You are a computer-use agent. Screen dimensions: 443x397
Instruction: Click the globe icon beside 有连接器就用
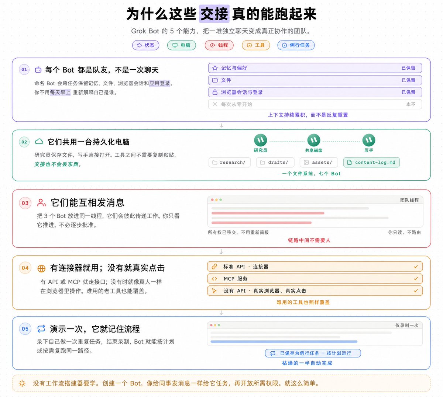[42, 268]
